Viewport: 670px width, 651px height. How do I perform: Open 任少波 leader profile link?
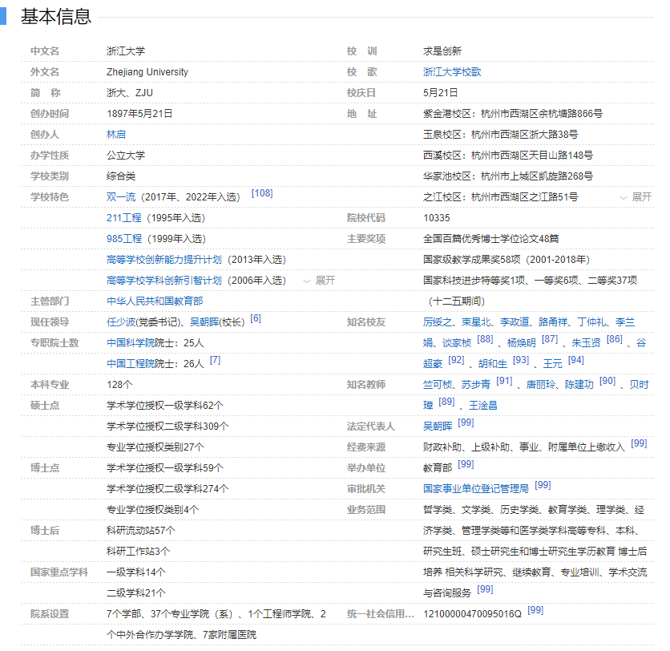pyautogui.click(x=120, y=322)
